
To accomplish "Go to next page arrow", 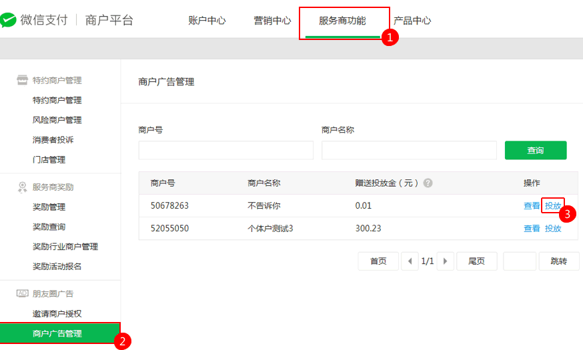I will (x=445, y=261).
